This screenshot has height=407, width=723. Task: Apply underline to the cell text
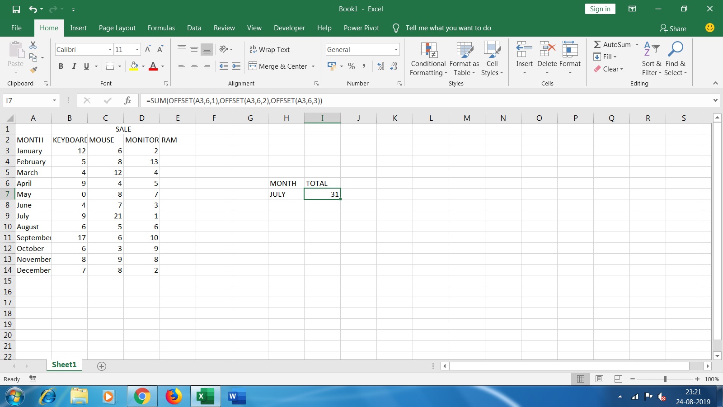coord(85,66)
